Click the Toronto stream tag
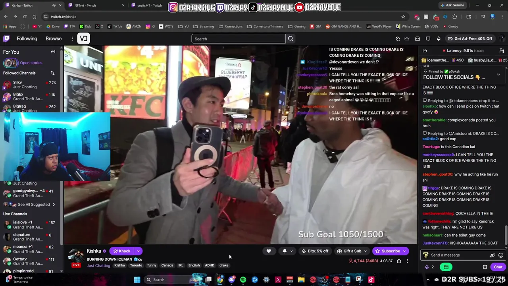Image resolution: width=508 pixels, height=286 pixels. [136, 265]
